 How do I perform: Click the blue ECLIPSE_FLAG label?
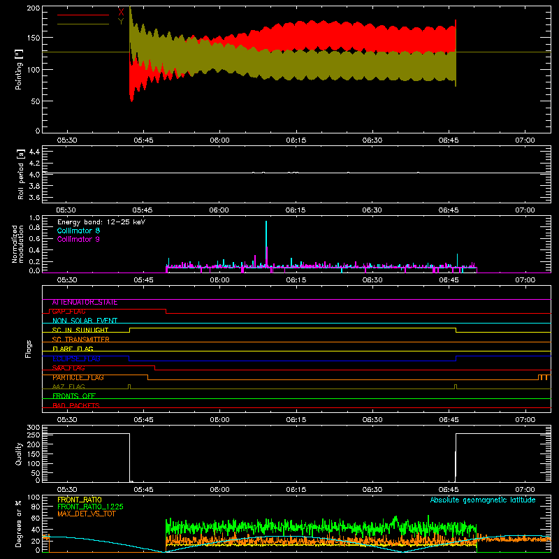[x=76, y=358]
